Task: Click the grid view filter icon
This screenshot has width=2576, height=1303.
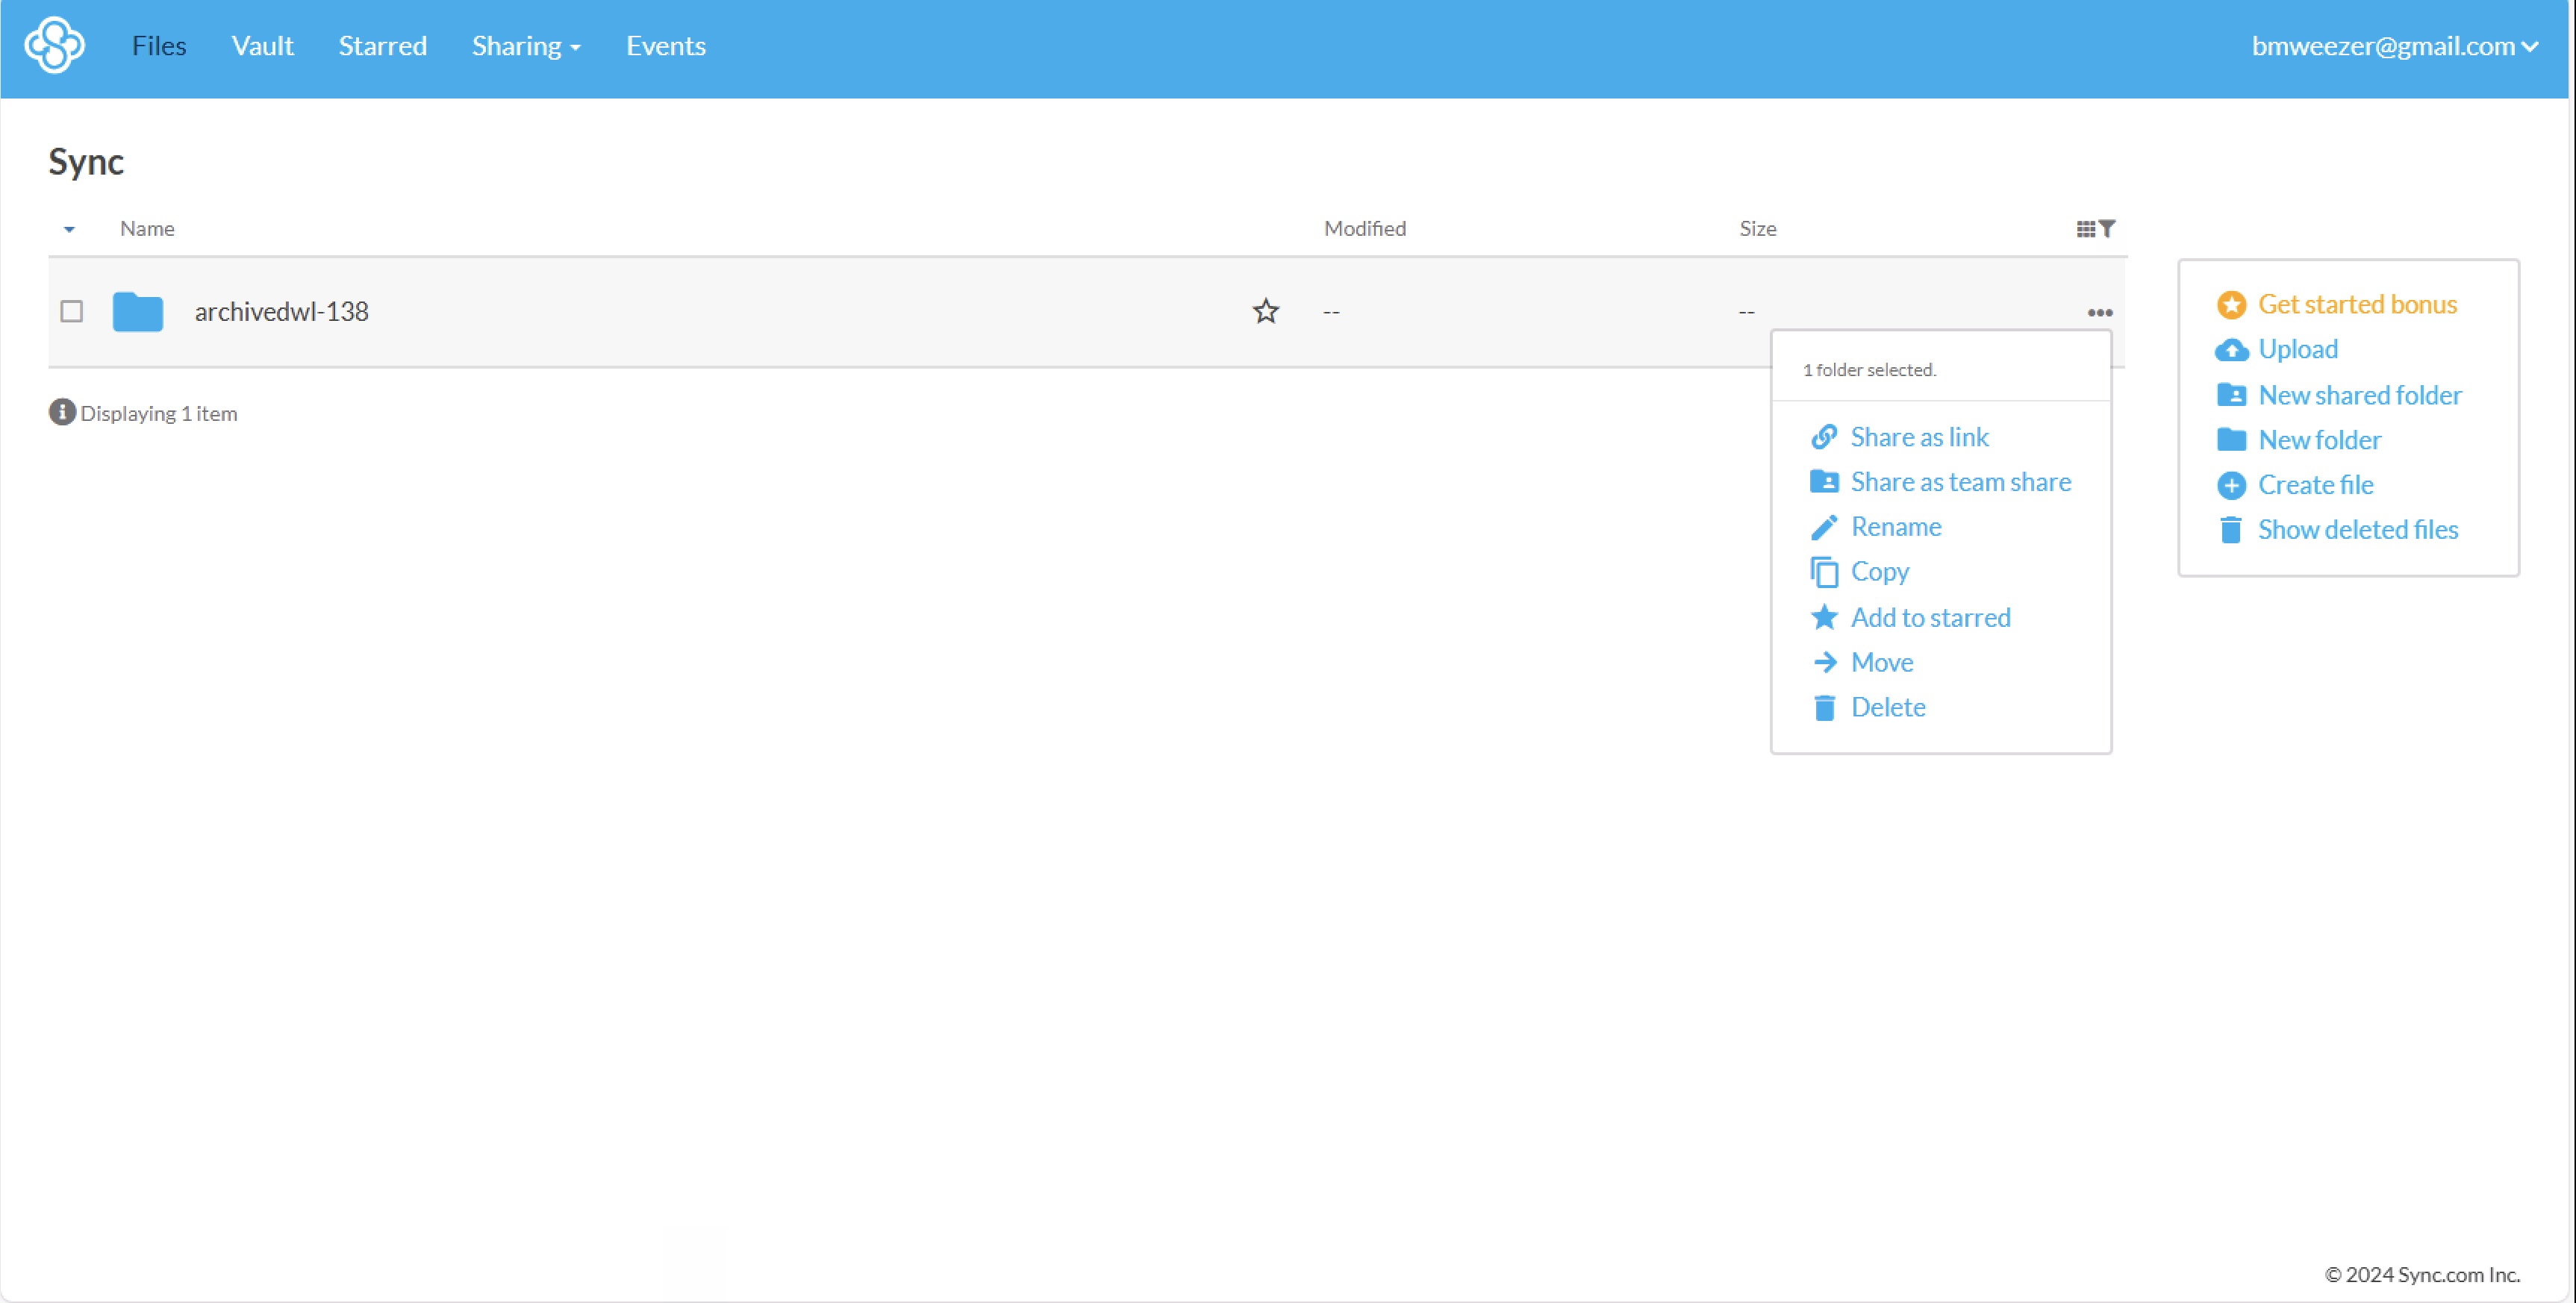Action: (x=2095, y=229)
